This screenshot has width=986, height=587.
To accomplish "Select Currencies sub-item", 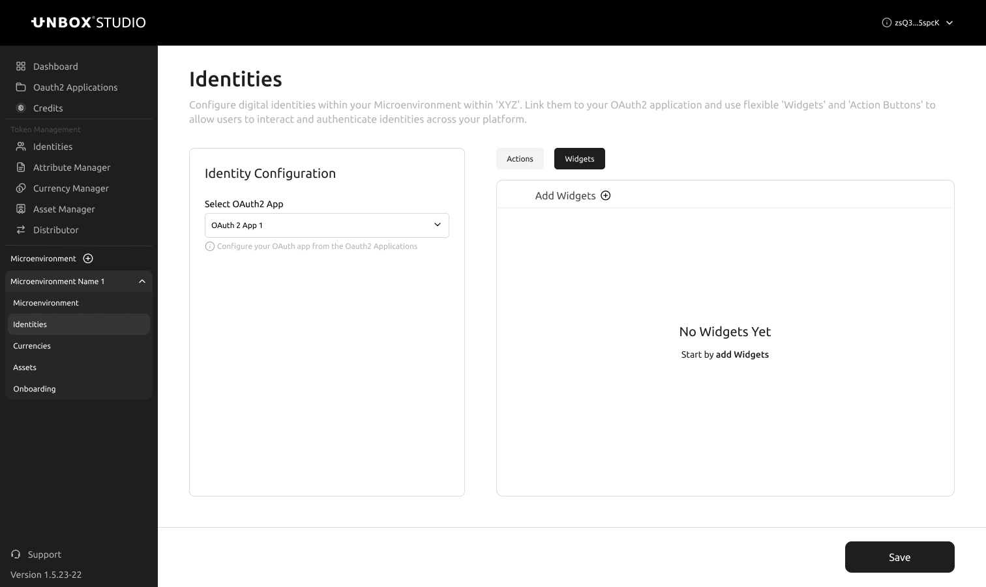I will coord(79,346).
